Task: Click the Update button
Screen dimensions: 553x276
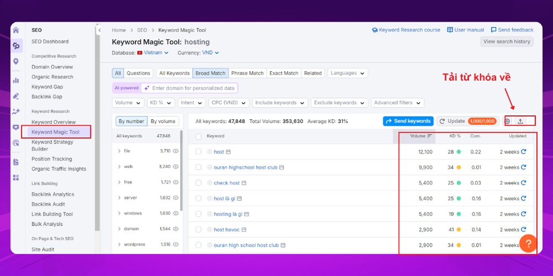Action: (x=468, y=121)
